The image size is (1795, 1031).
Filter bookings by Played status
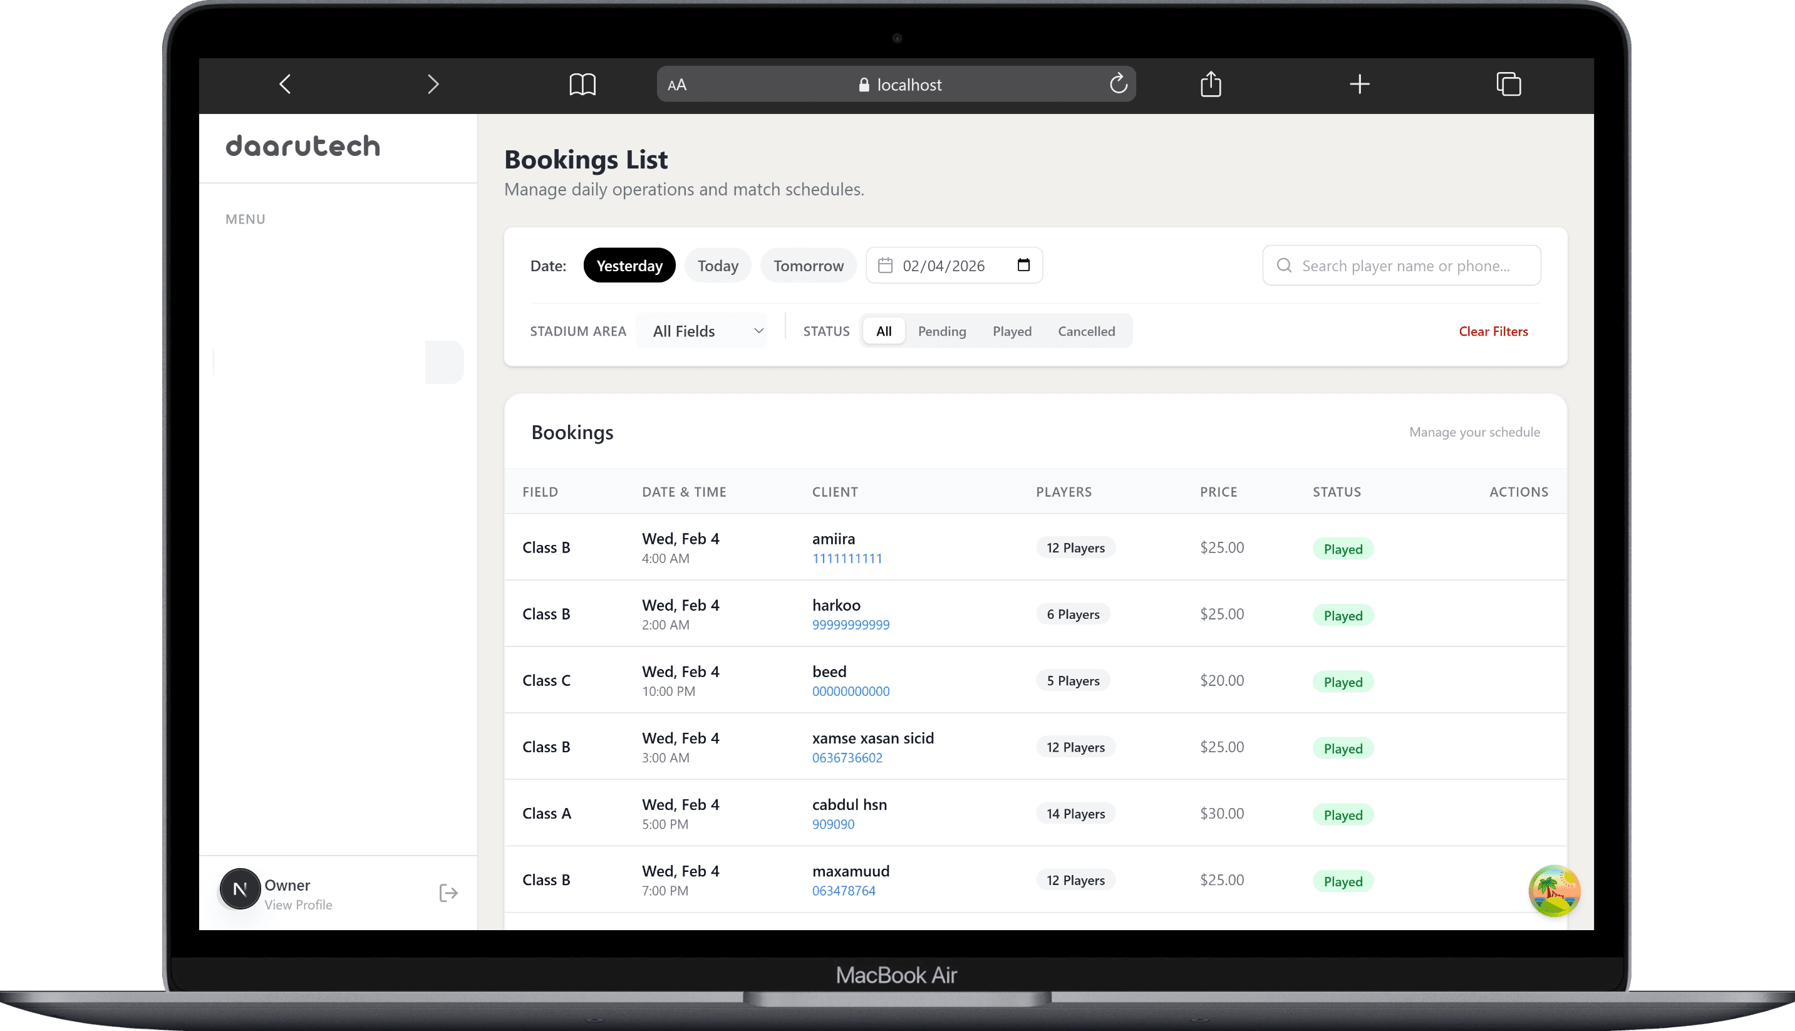click(1011, 331)
